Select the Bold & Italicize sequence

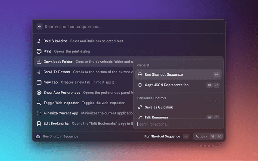pyautogui.click(x=129, y=41)
